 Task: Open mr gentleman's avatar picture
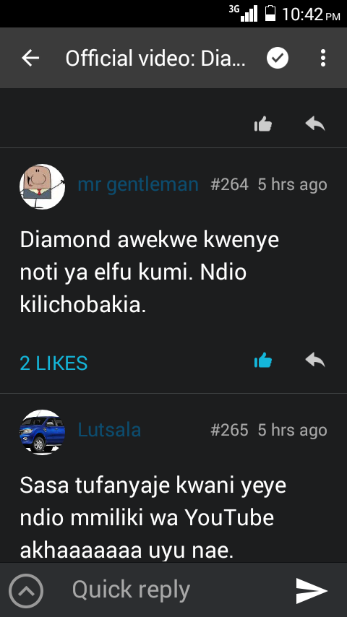point(42,186)
